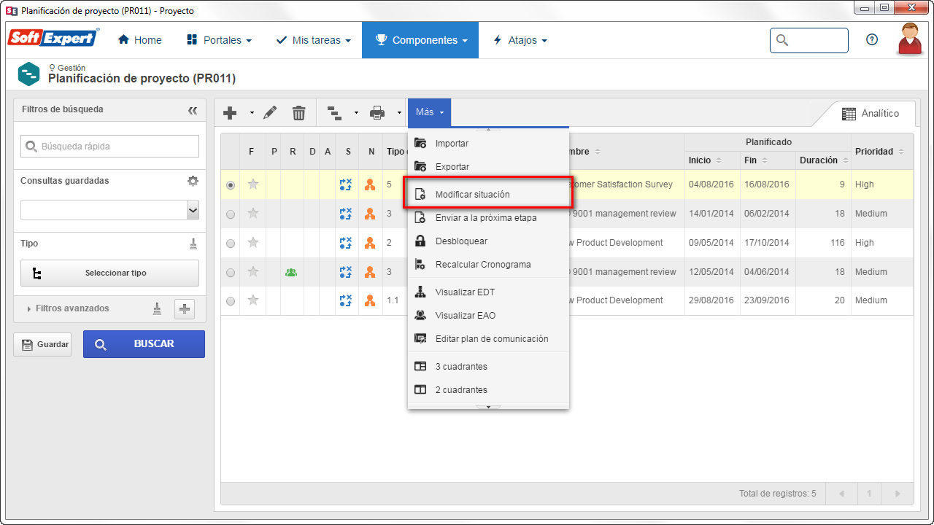Star the Customer Satisfaction Survey row
Screen dimensions: 934x525
tap(253, 184)
